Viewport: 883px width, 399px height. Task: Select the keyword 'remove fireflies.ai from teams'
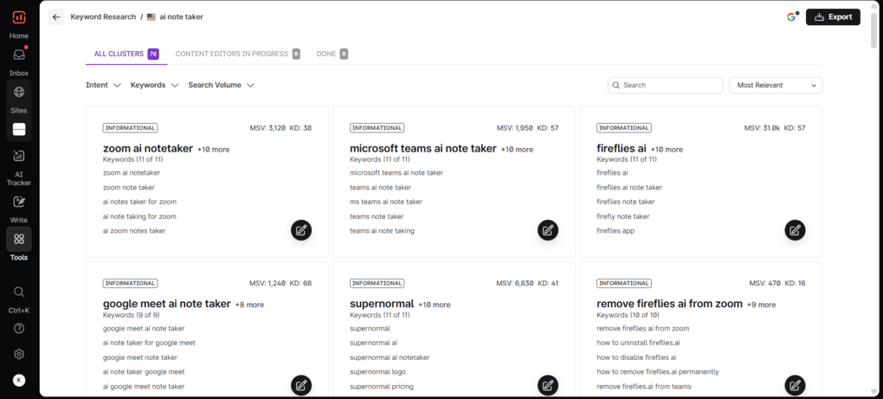tap(644, 387)
